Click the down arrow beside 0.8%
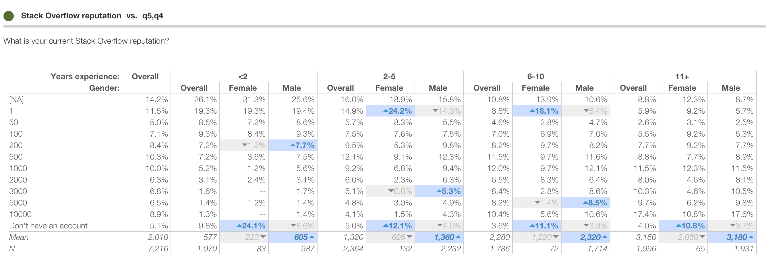 391,191
